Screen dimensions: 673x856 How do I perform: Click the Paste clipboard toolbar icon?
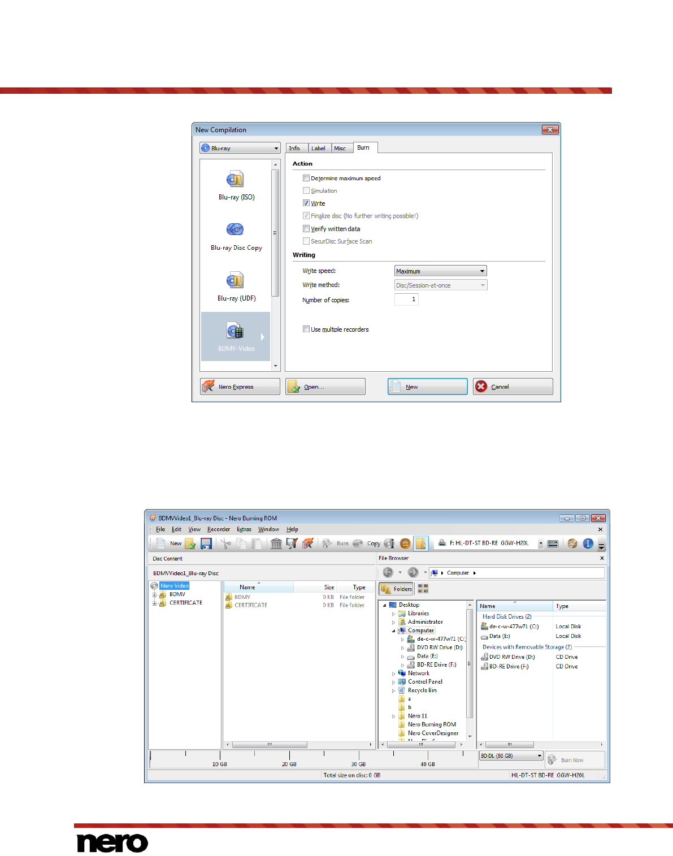(257, 544)
